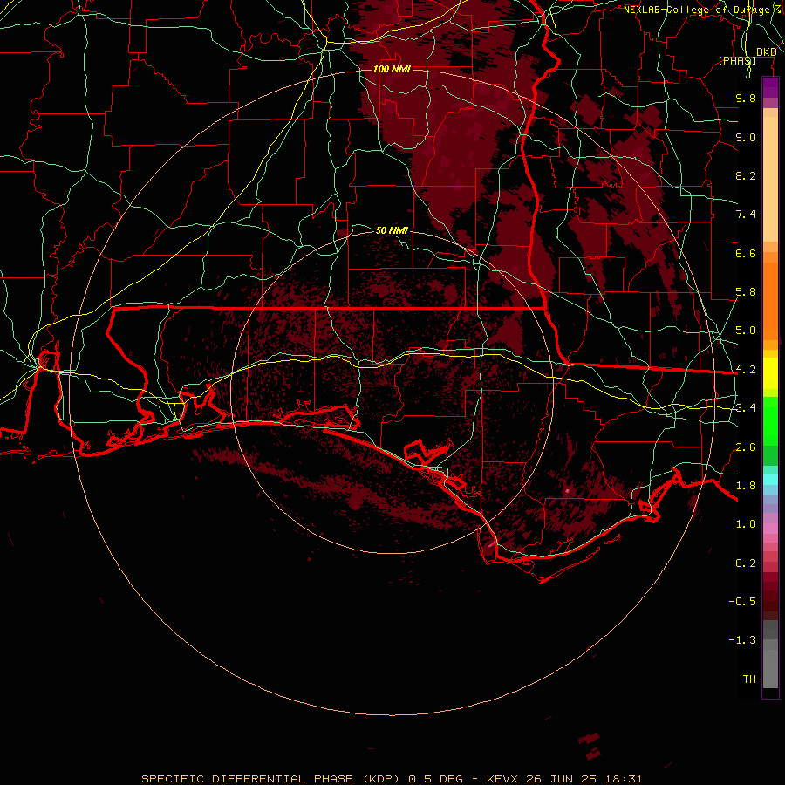Click the 9.8 value on the scale
Viewport: 785px width, 785px height.
pos(746,98)
